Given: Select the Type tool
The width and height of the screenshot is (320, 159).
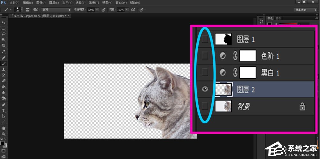Looking at the screenshot, I should pyautogui.click(x=4, y=110).
